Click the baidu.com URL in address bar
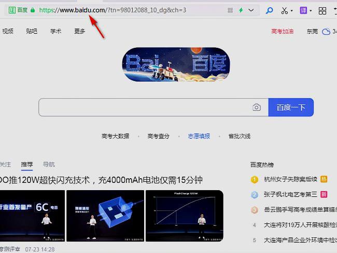The height and width of the screenshot is (253, 337). pyautogui.click(x=113, y=10)
